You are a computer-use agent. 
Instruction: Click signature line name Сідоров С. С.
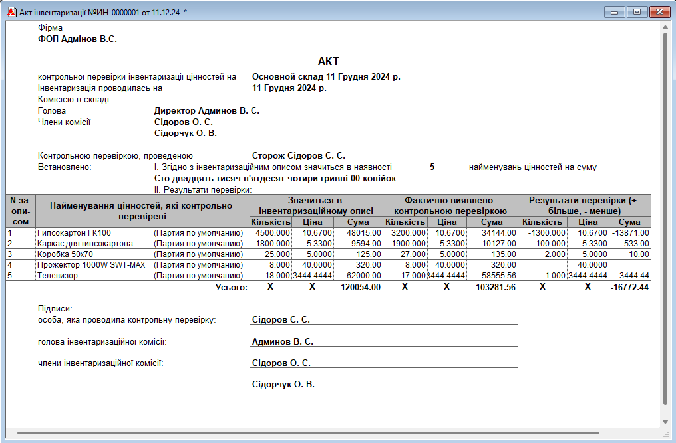pos(281,320)
